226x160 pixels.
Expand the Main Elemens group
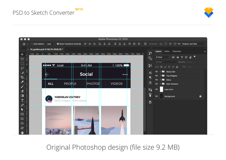pos(160,84)
